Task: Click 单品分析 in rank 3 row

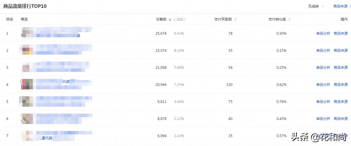Action: [x=323, y=68]
